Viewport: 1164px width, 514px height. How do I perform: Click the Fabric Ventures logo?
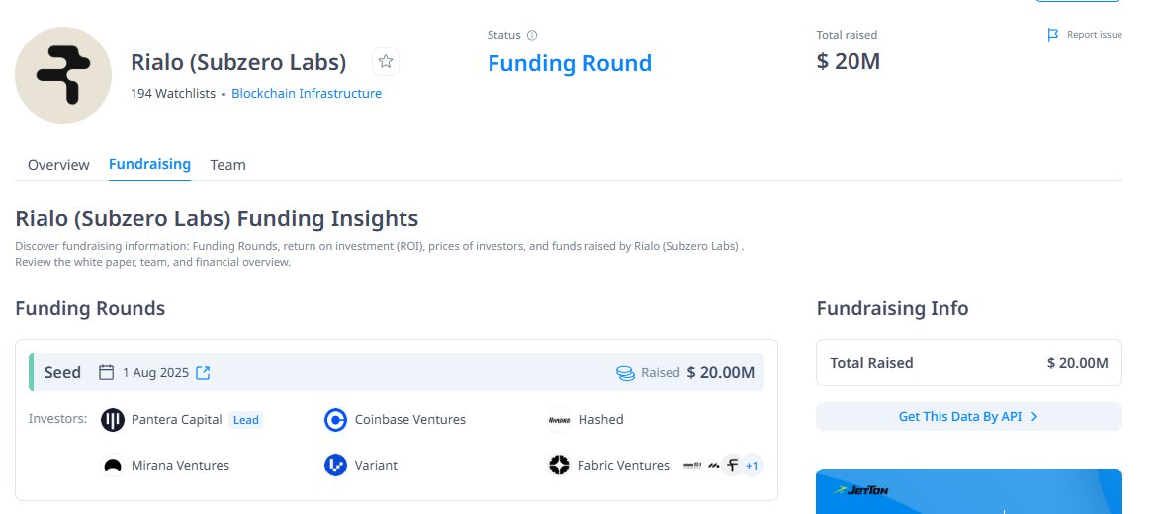coord(559,465)
